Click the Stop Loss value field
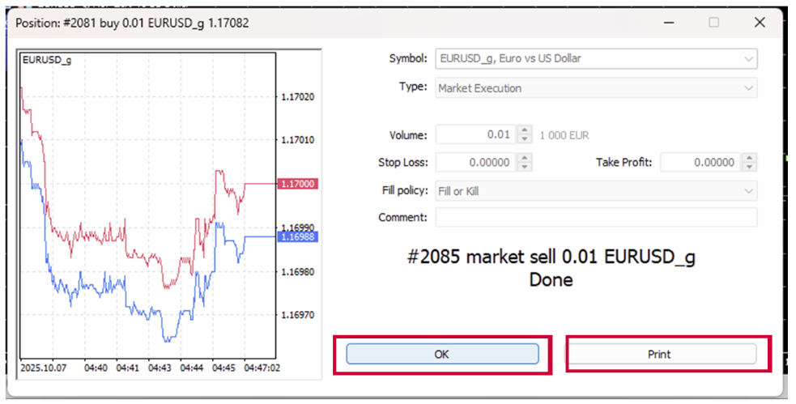This screenshot has width=796, height=404. click(x=475, y=163)
